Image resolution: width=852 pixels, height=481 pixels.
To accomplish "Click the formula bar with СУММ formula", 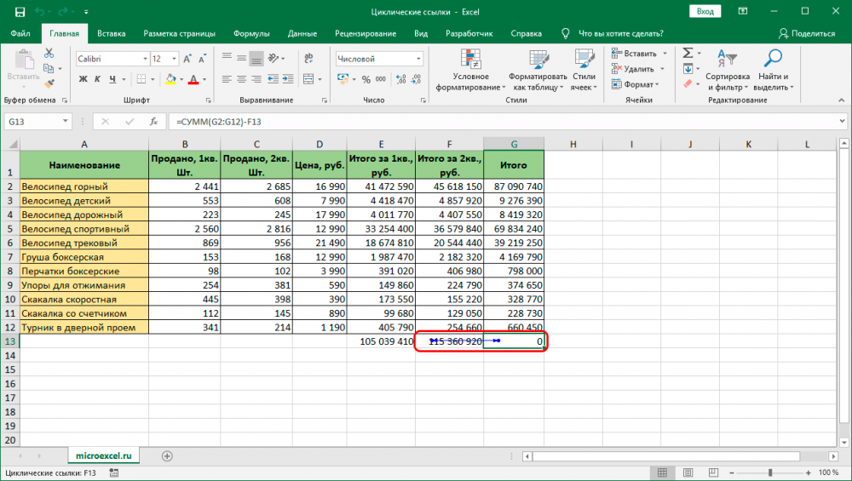I will click(x=505, y=122).
